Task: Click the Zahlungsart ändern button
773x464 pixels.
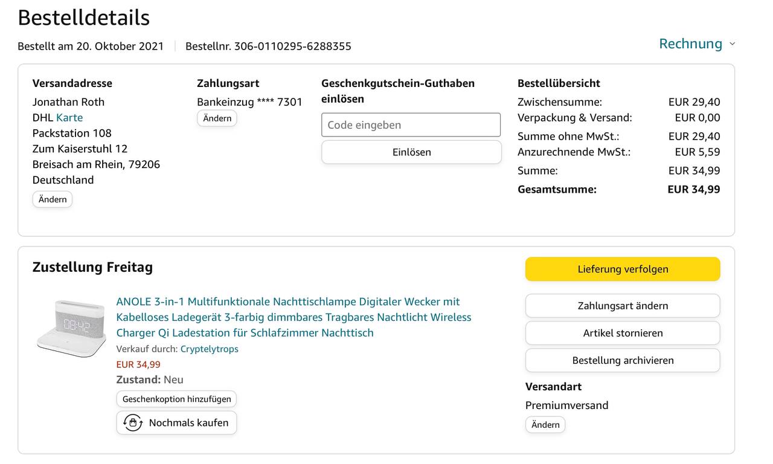Action: click(623, 306)
